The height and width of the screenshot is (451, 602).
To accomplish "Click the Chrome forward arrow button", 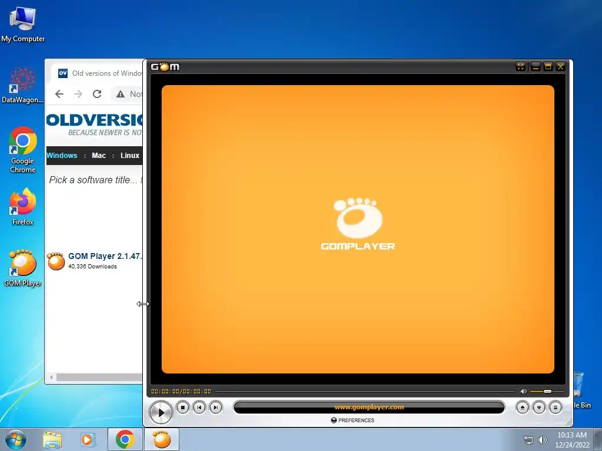I will pyautogui.click(x=78, y=94).
